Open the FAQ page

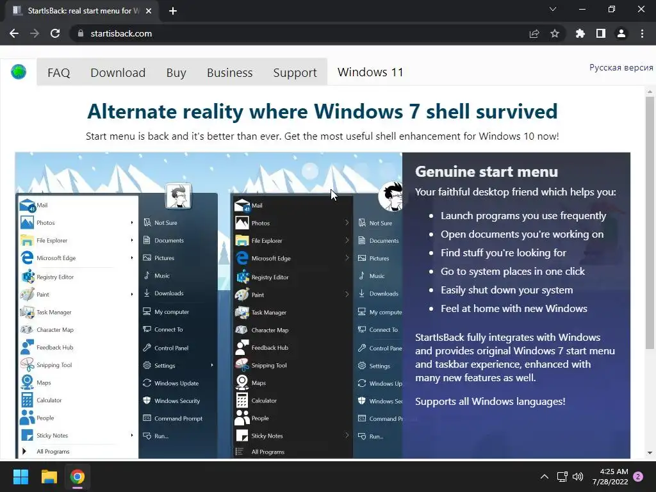(58, 73)
